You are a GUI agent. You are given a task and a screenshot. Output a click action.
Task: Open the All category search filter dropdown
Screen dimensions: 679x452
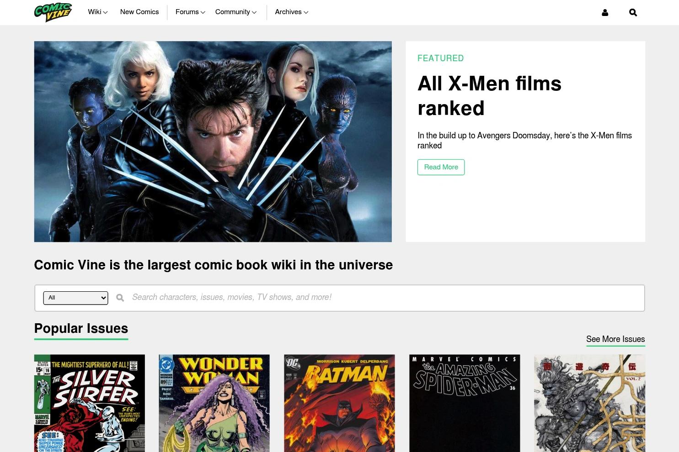pyautogui.click(x=76, y=298)
